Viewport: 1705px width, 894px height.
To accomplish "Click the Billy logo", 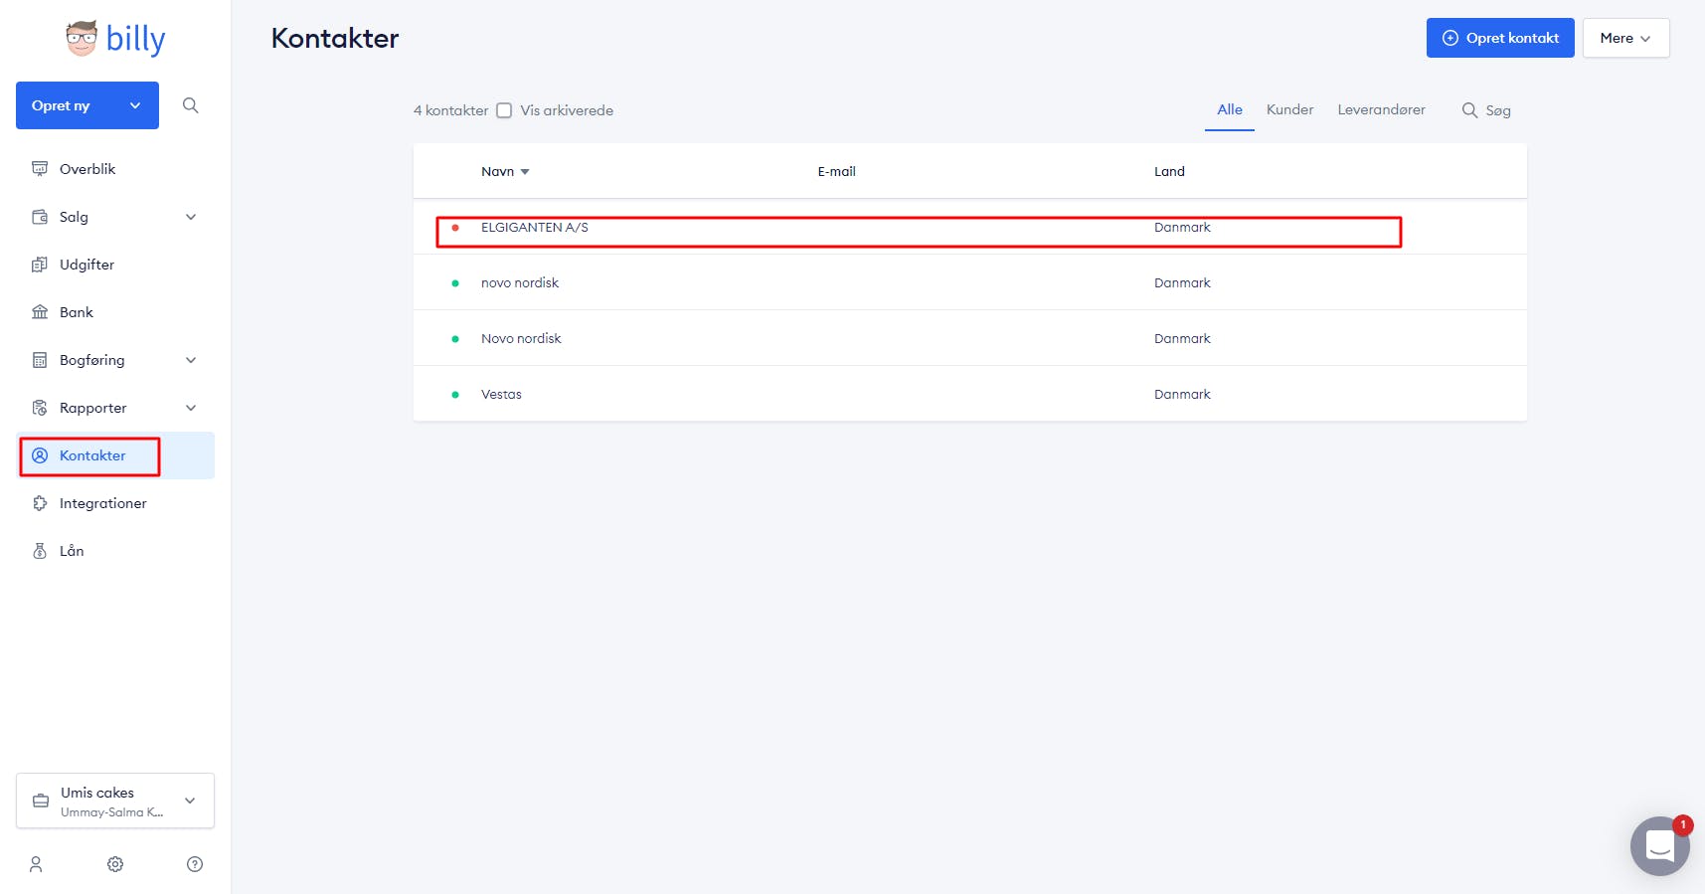I will (x=115, y=39).
